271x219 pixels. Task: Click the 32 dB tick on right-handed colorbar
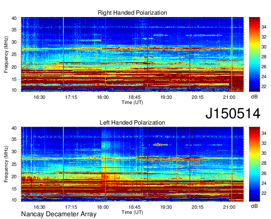pyautogui.click(x=264, y=37)
